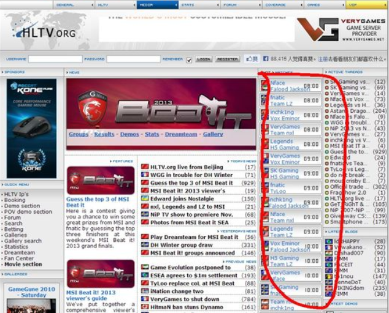The width and height of the screenshot is (389, 313).
Task: Open news 'TyLoo replace coL at MSI Beat'
Action: pyautogui.click(x=192, y=283)
